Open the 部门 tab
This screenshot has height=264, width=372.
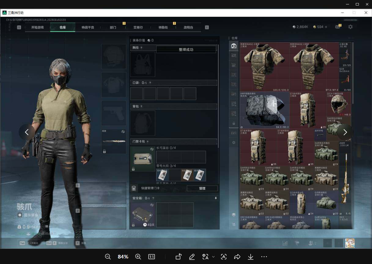[x=113, y=27]
